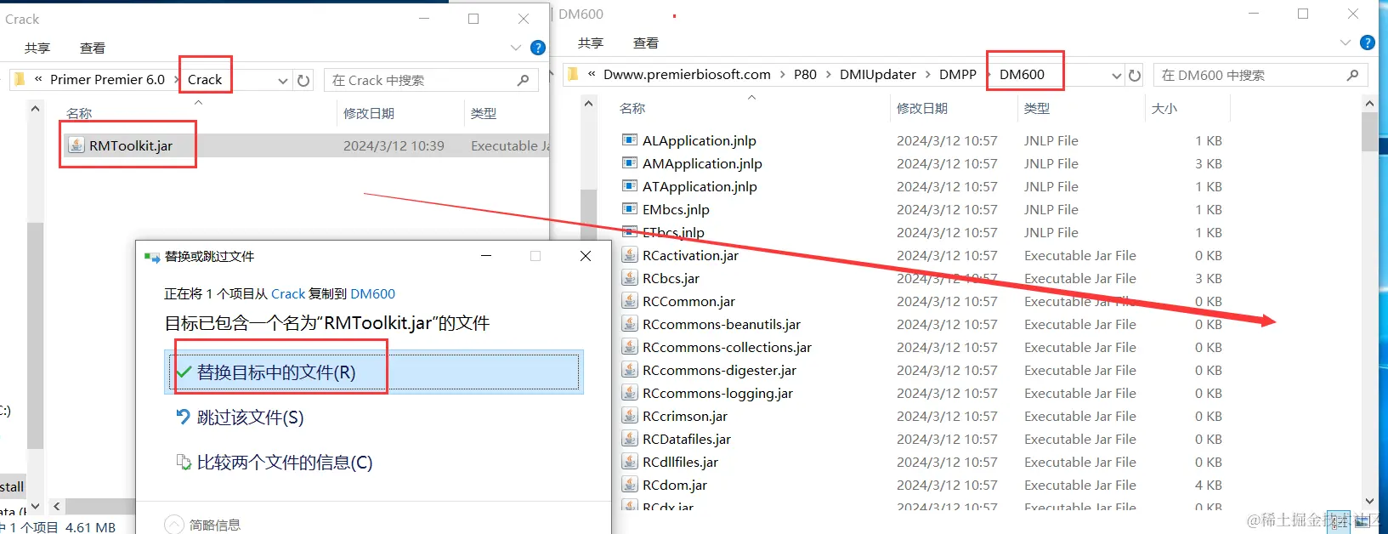1388x534 pixels.
Task: Close the replace or skip files dialog
Action: (586, 256)
